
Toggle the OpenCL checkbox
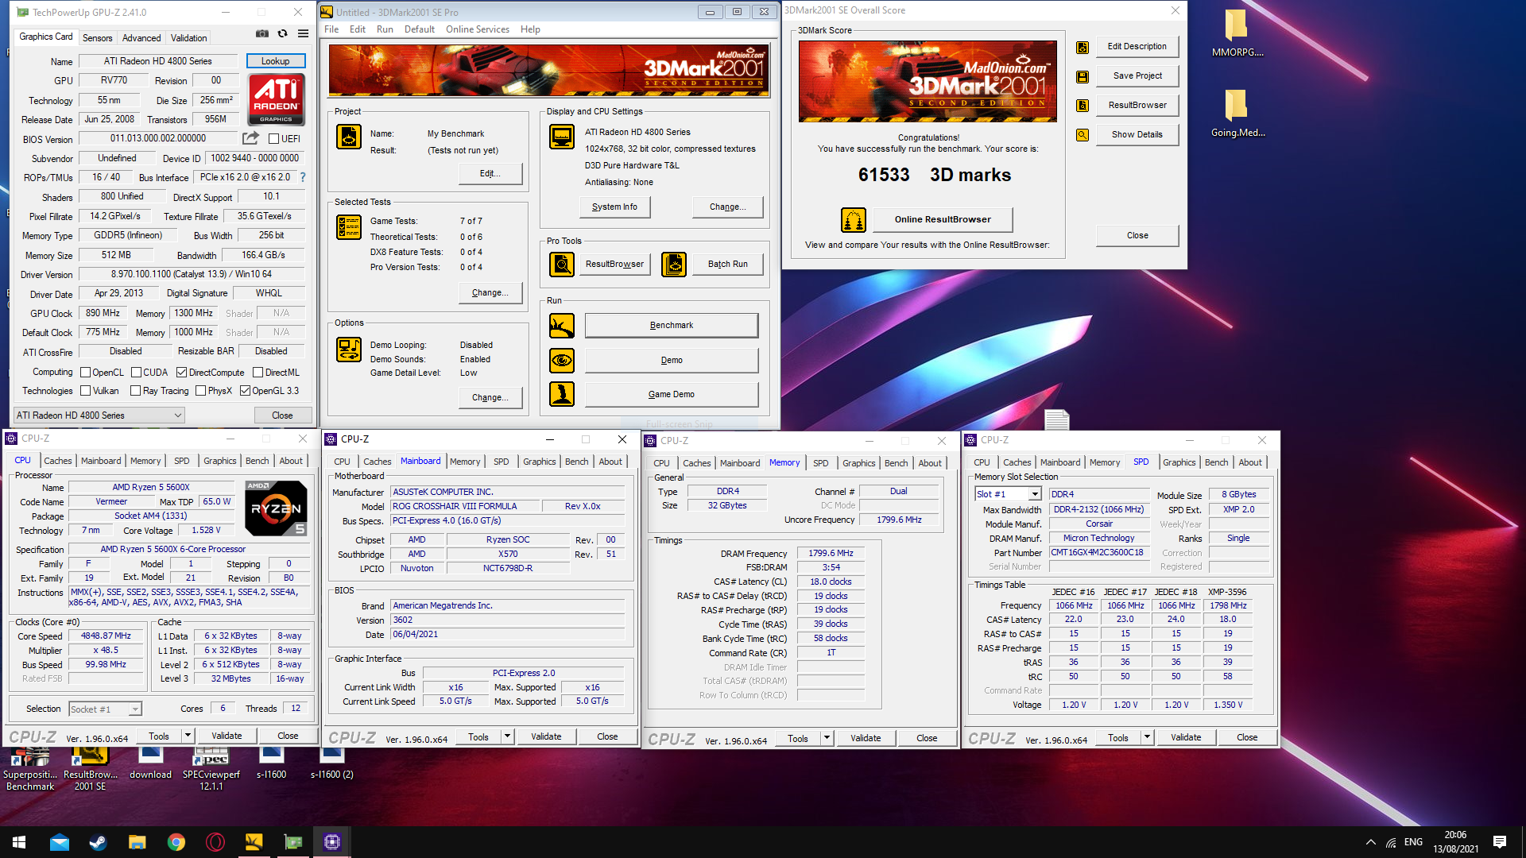(x=85, y=373)
